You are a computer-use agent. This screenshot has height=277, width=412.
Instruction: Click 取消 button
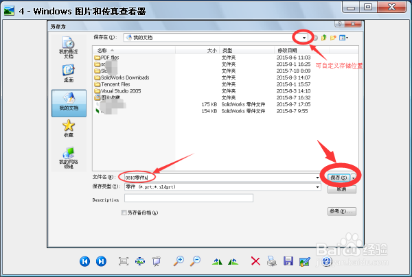(x=342, y=189)
